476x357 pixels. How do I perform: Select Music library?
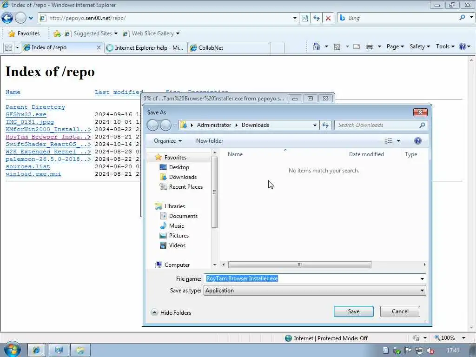pos(176,226)
